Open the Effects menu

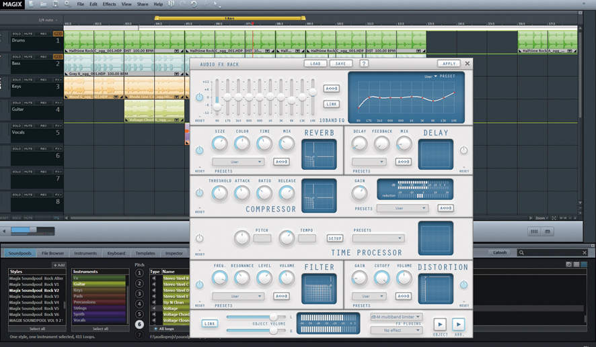pos(109,4)
